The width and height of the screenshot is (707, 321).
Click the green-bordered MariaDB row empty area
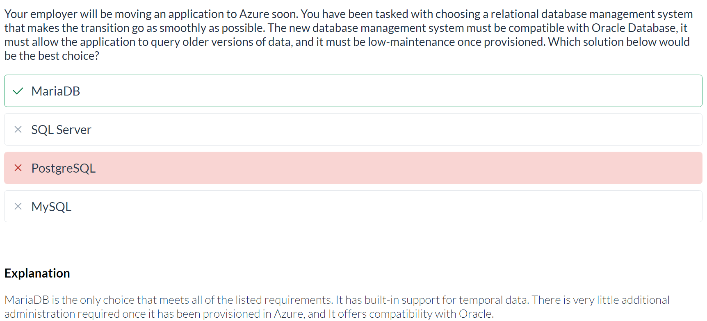(x=390, y=91)
